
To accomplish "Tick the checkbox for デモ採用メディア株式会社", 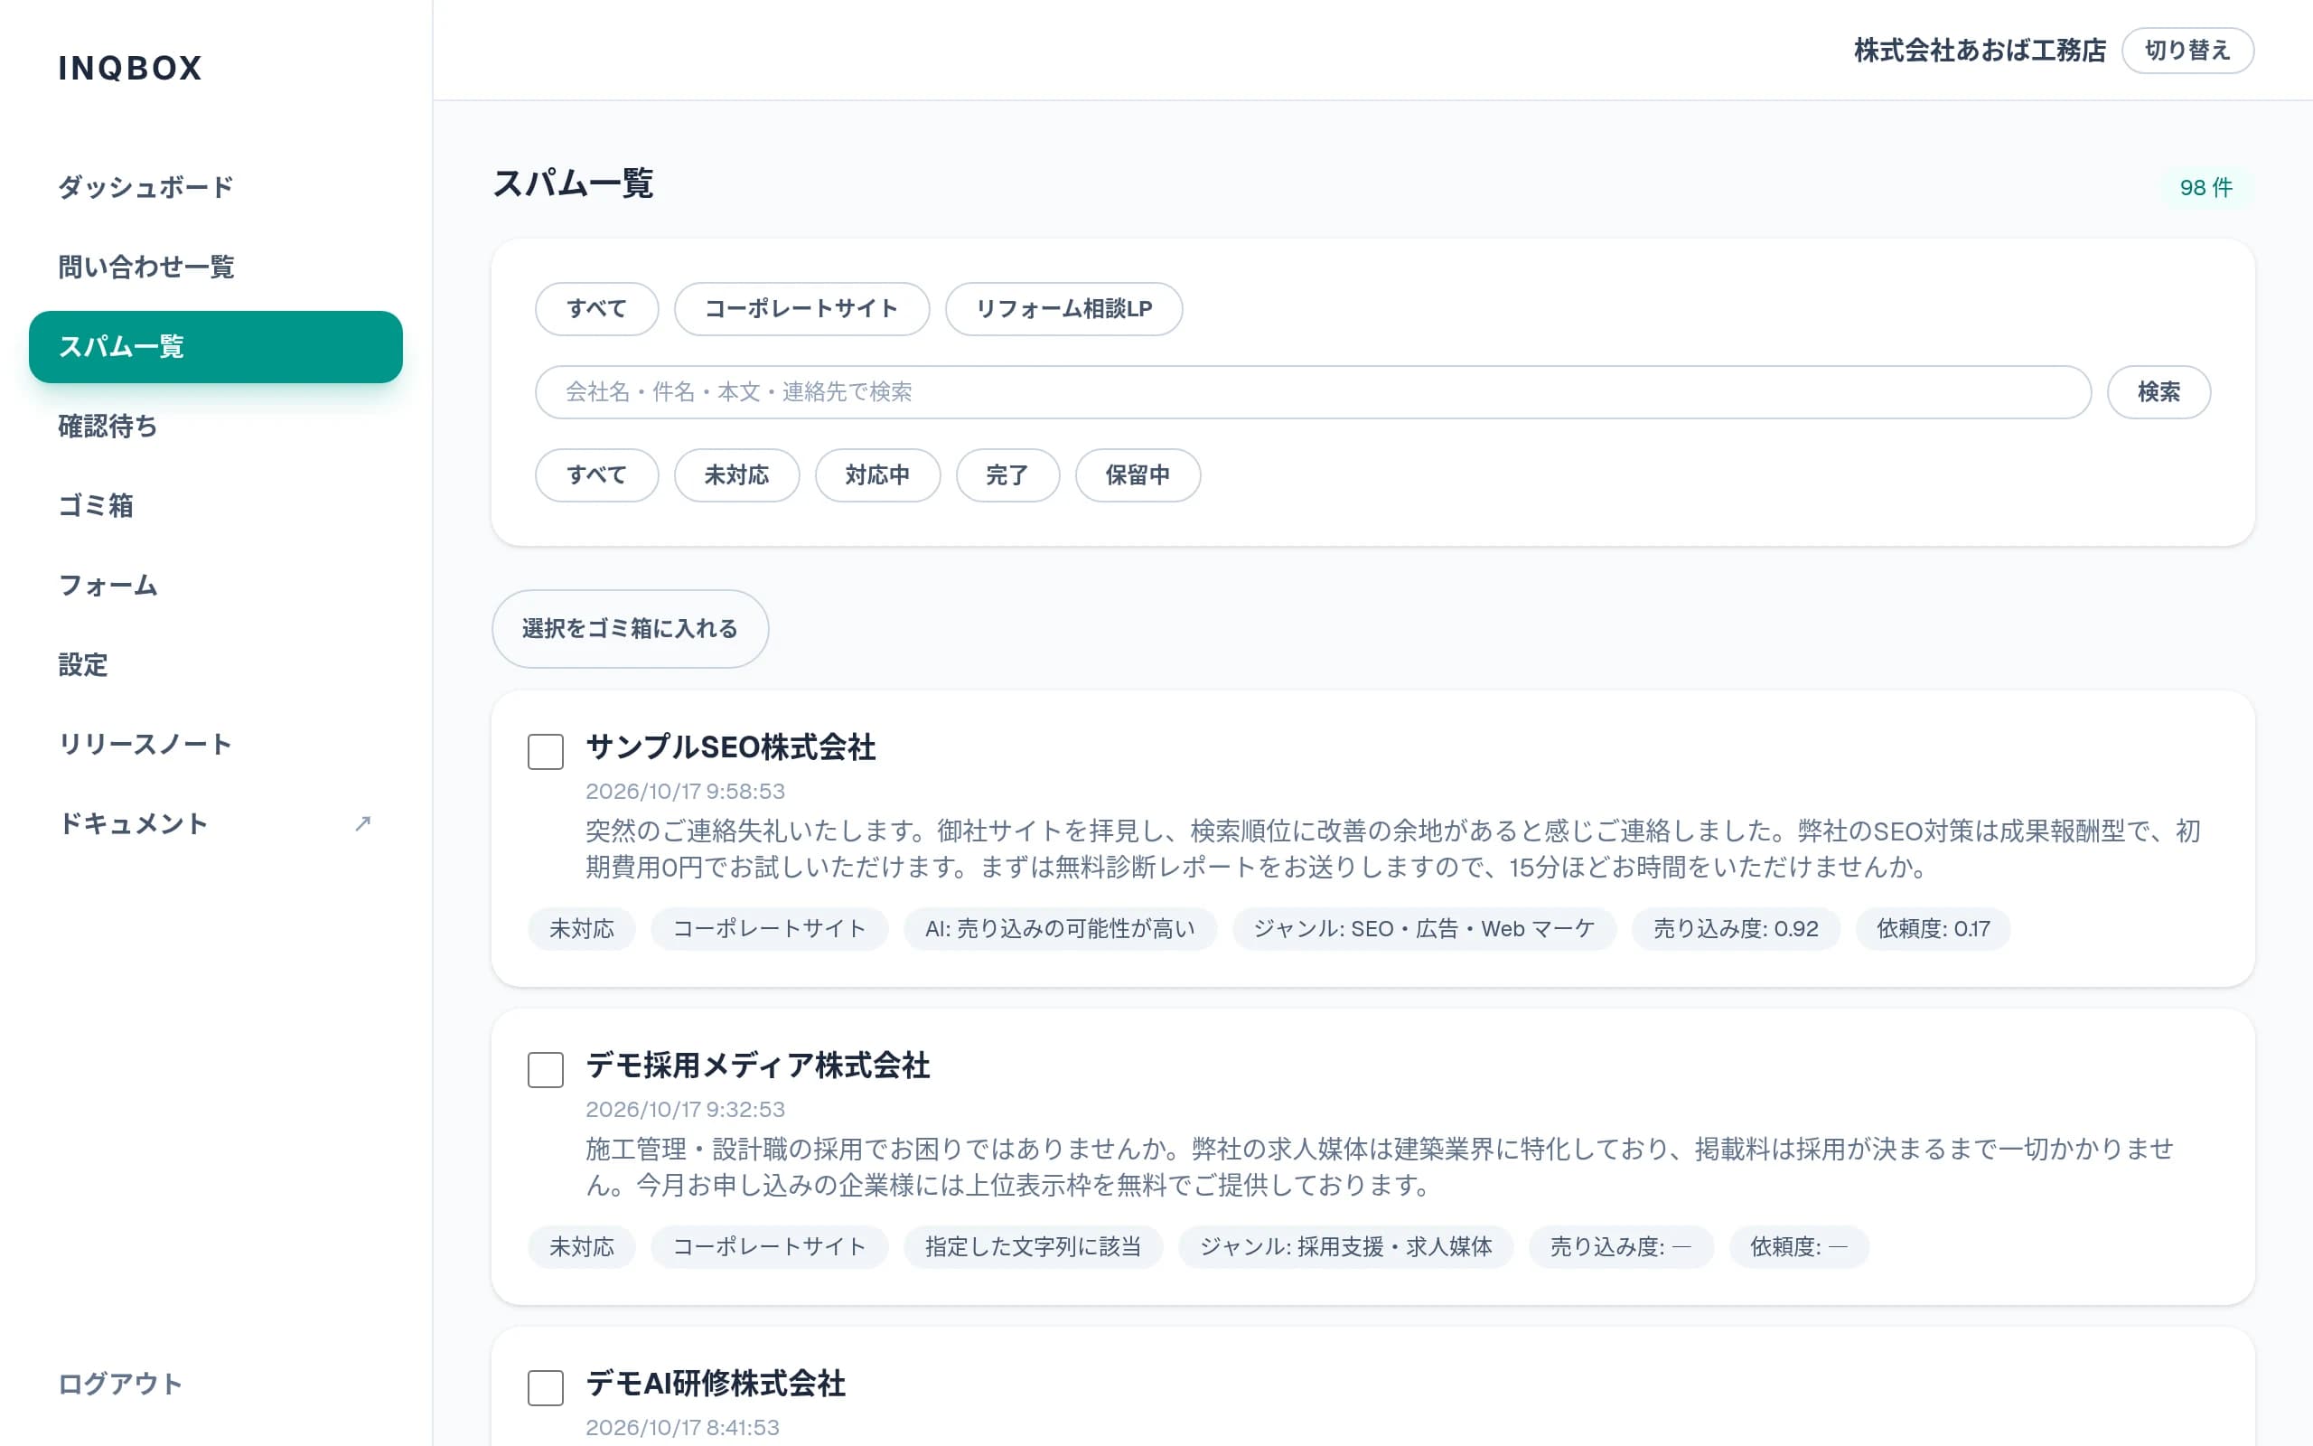I will pyautogui.click(x=546, y=1070).
